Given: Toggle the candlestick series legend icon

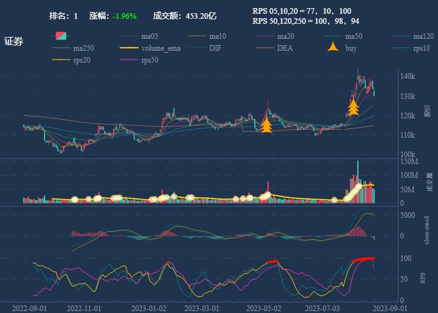Looking at the screenshot, I should point(60,36).
